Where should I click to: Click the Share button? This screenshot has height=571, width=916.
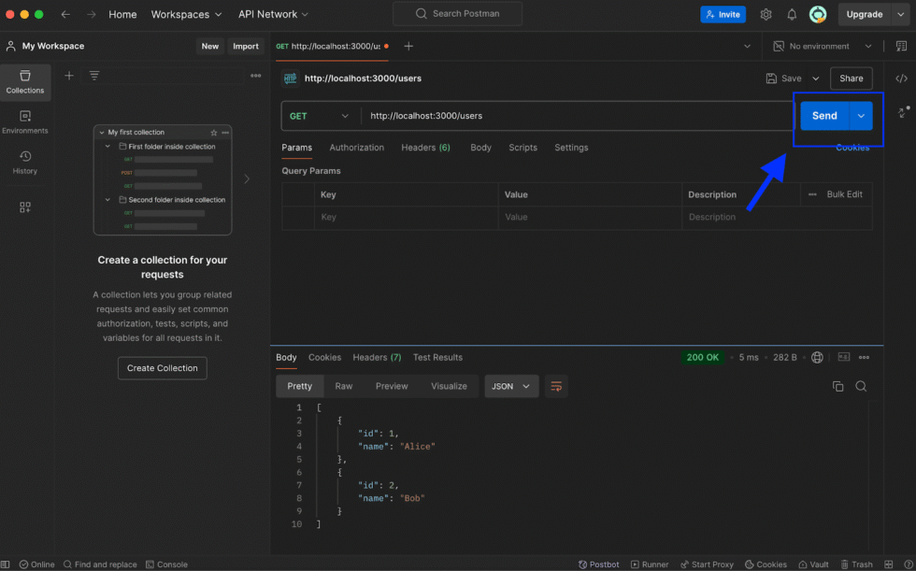852,79
